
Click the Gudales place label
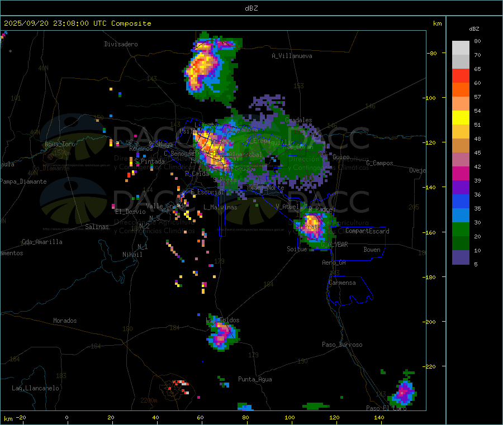298,120
